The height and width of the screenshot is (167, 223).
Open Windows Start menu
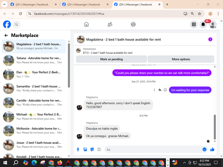[5, 163]
